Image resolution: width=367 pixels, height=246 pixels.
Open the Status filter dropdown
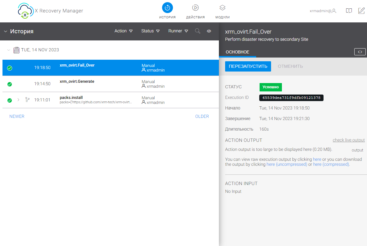click(x=150, y=31)
